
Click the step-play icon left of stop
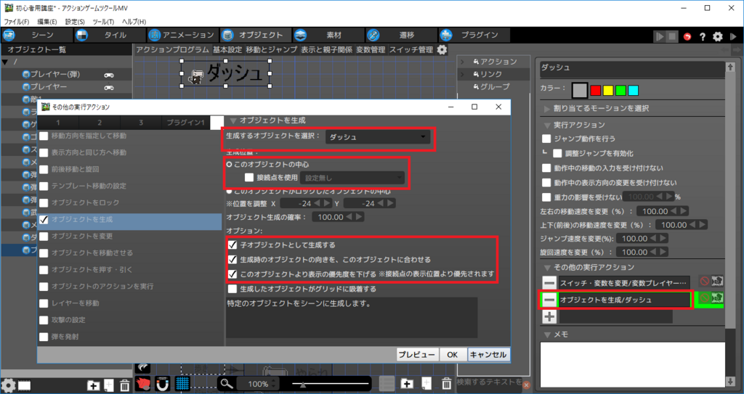(660, 36)
